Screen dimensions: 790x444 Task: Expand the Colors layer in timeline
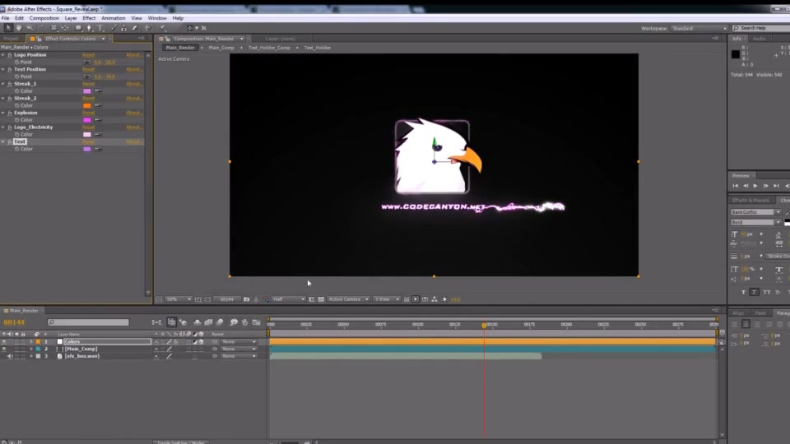(x=31, y=342)
